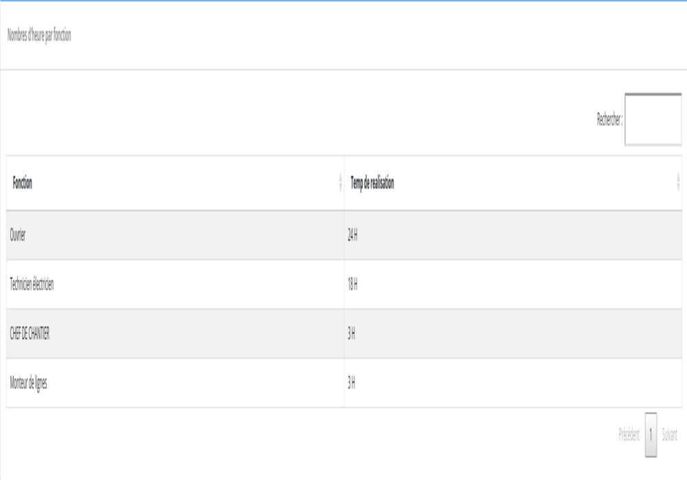
Task: Select the Monteur de lignes cell
Action: point(30,383)
